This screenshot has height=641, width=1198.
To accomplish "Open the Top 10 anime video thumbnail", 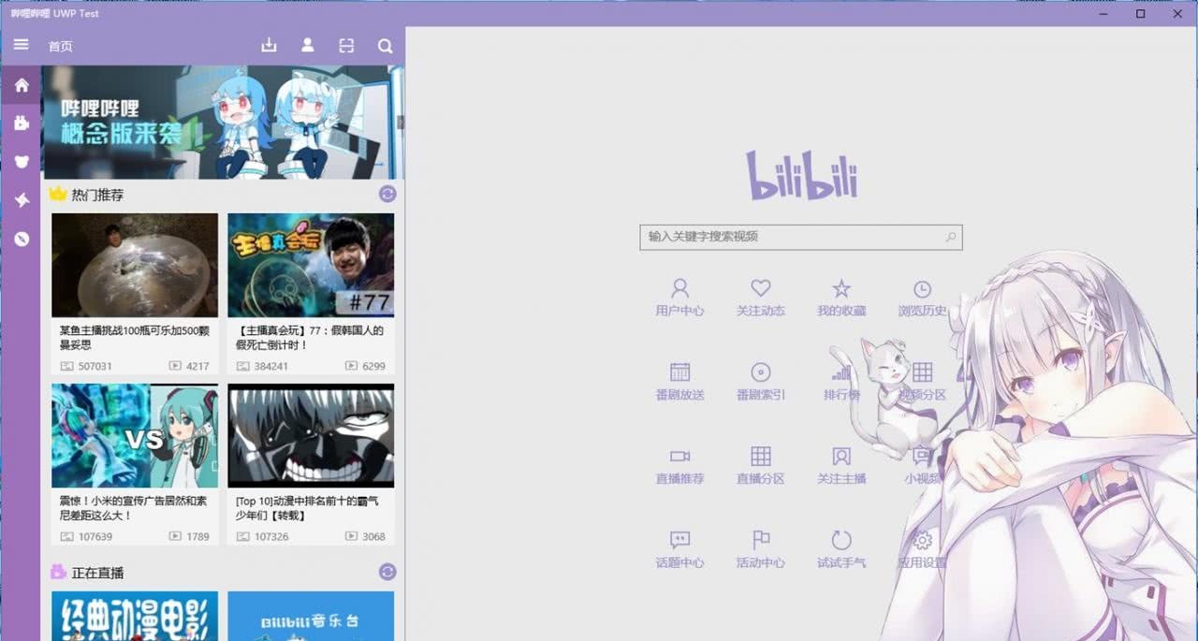I will point(311,435).
